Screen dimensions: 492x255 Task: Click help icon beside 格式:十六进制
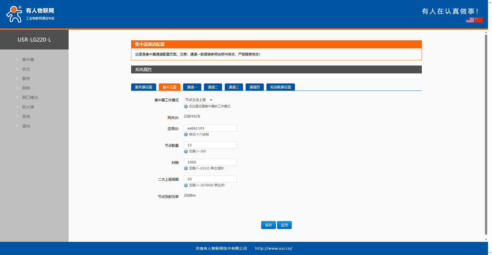tap(186, 134)
